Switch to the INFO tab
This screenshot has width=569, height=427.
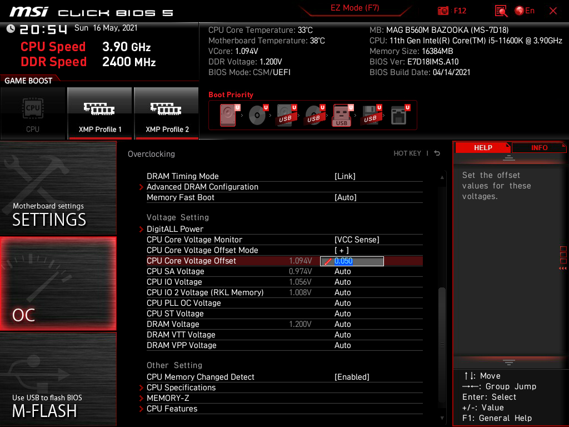[539, 148]
